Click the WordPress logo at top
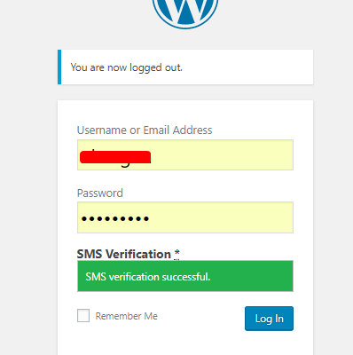The image size is (353, 355). click(185, 13)
